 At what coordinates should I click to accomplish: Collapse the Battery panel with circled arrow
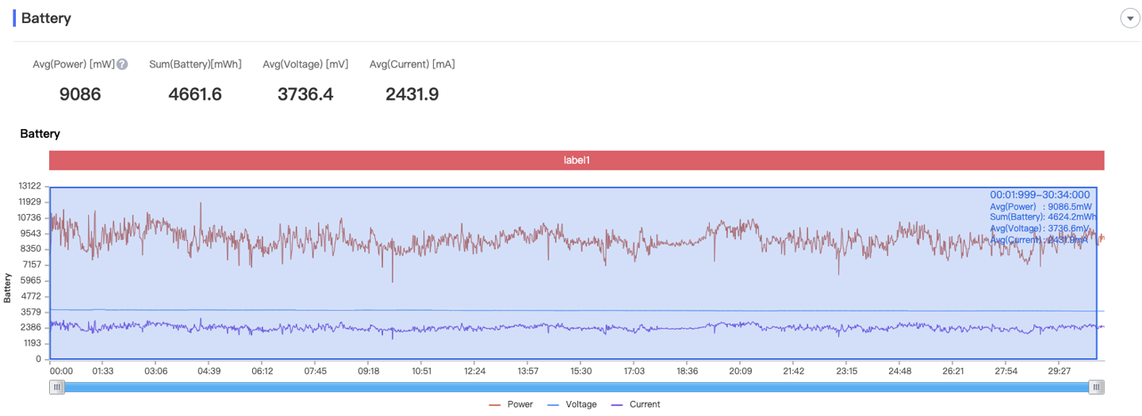click(1129, 19)
